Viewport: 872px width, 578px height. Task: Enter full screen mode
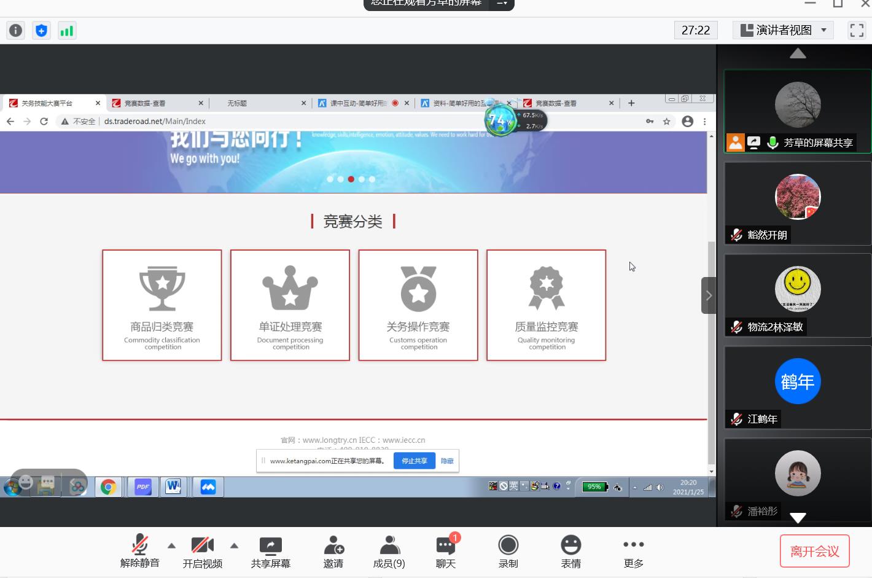(856, 30)
